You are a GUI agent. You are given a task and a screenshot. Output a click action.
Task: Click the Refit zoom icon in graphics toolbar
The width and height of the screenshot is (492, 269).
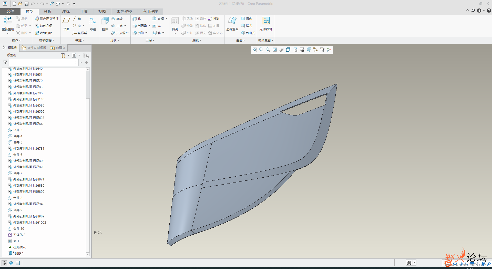click(254, 50)
